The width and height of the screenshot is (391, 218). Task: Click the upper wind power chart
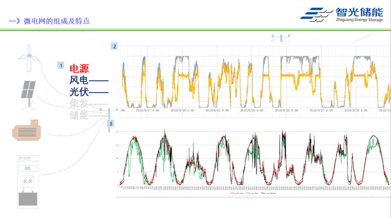(254, 78)
